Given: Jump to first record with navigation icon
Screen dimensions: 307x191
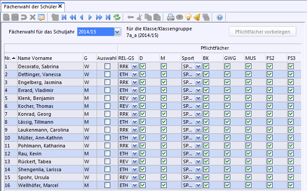Looking at the screenshot, I should 64,18.
